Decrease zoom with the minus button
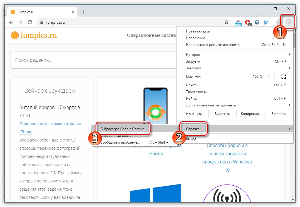 (246, 77)
